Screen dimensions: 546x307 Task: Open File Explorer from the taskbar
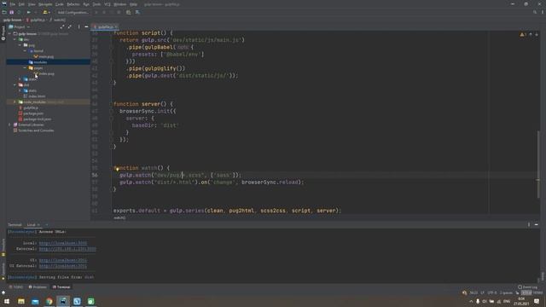point(20,301)
